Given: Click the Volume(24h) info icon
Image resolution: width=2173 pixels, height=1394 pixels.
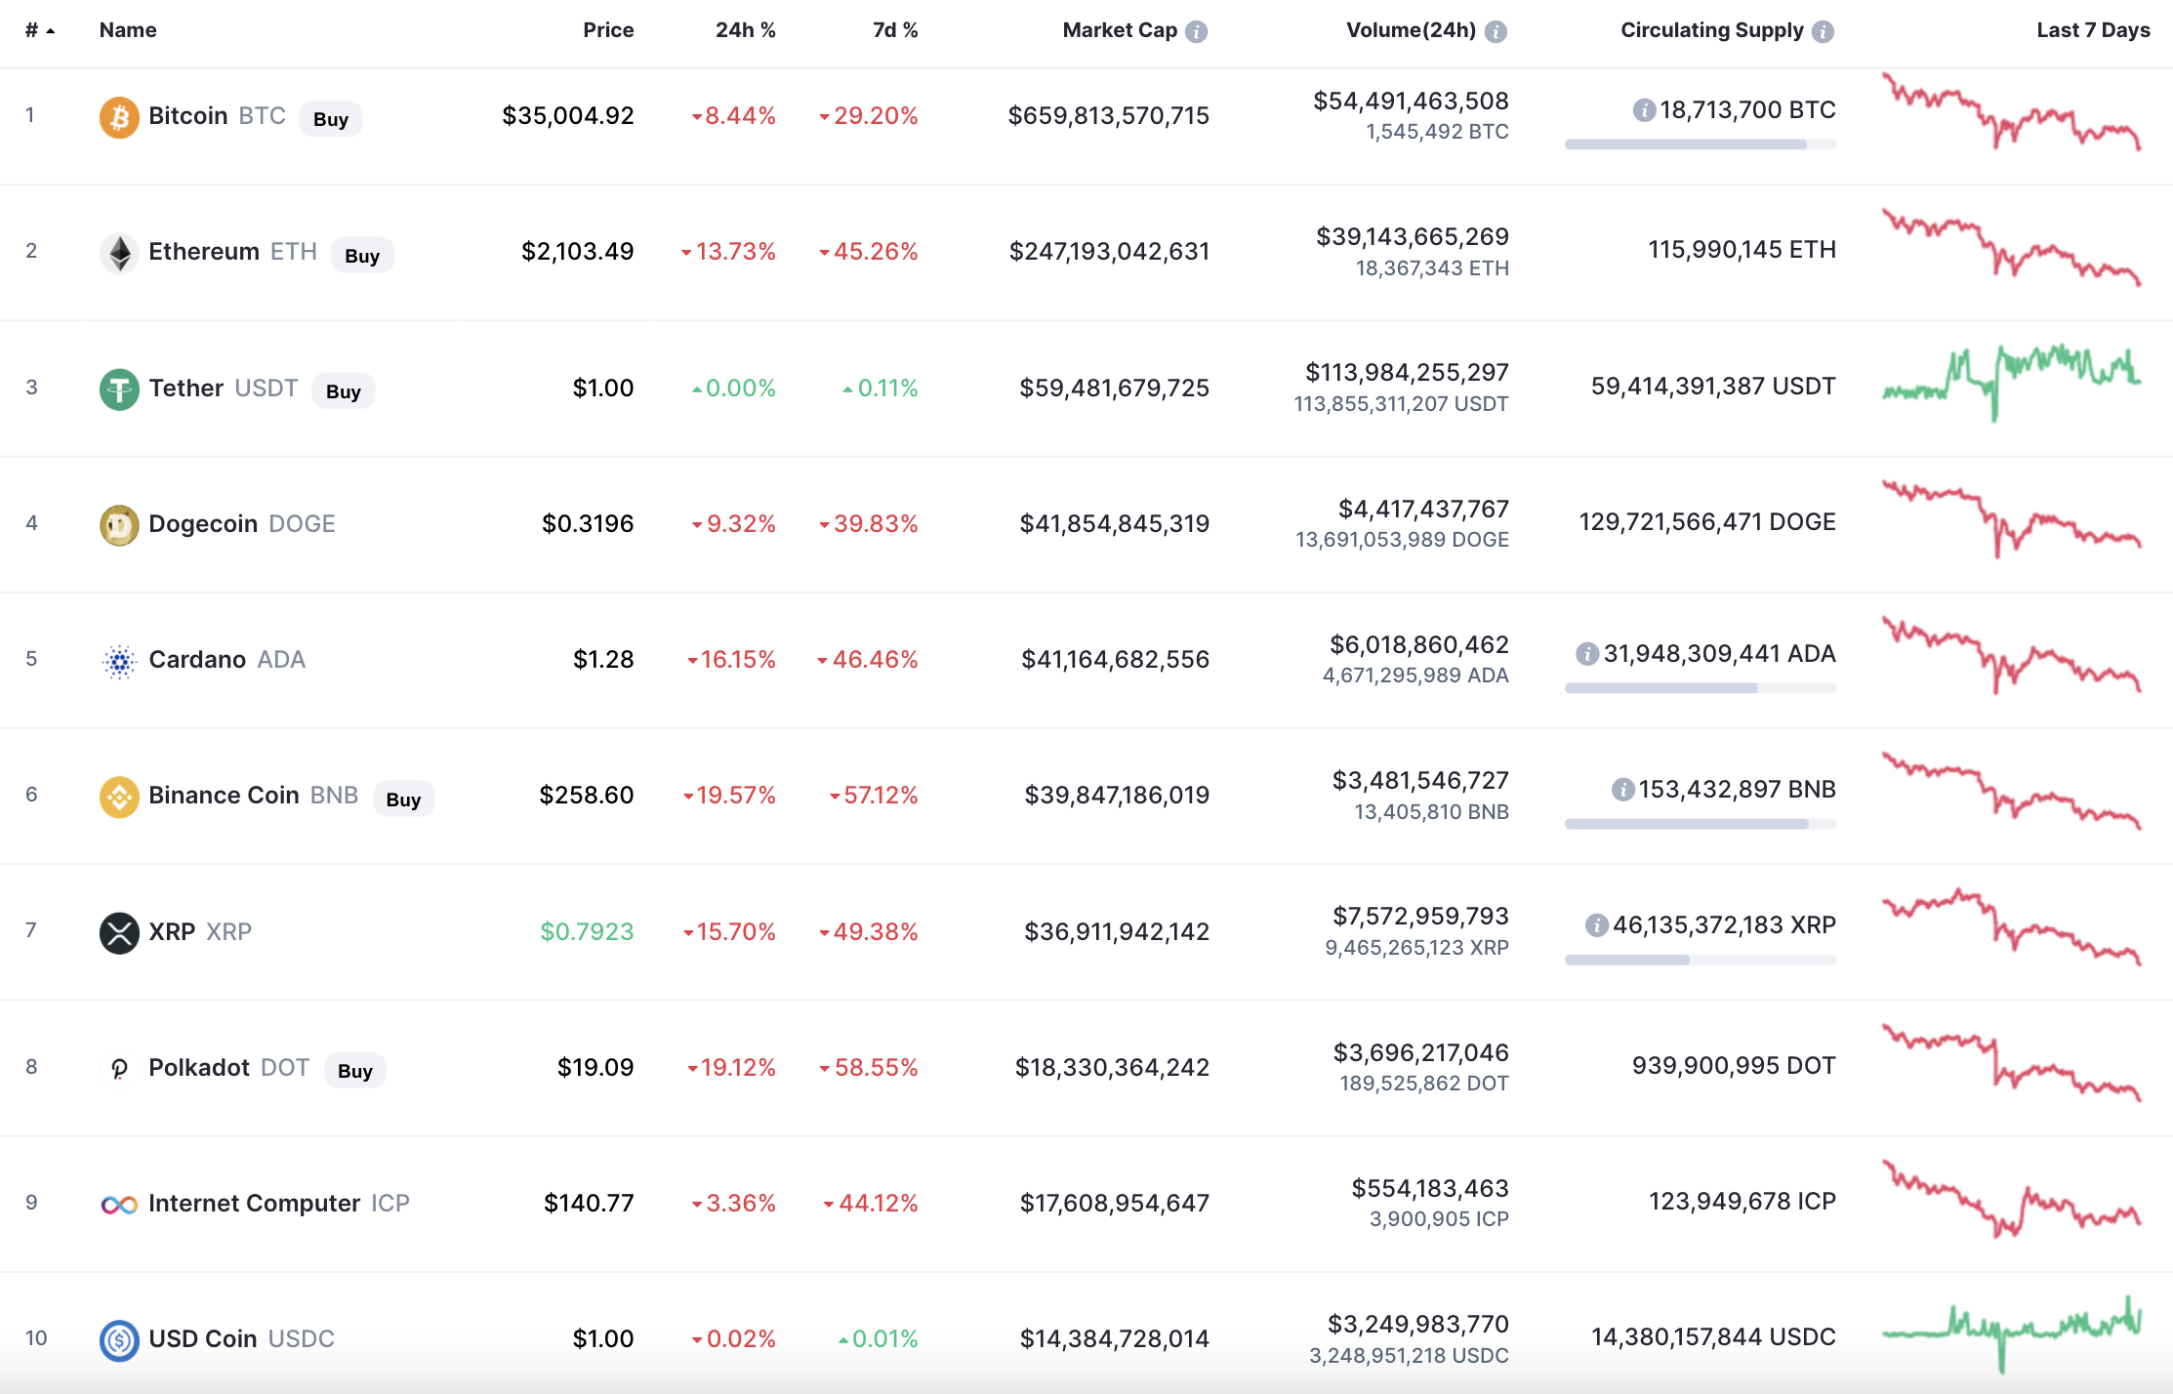Looking at the screenshot, I should (1496, 32).
